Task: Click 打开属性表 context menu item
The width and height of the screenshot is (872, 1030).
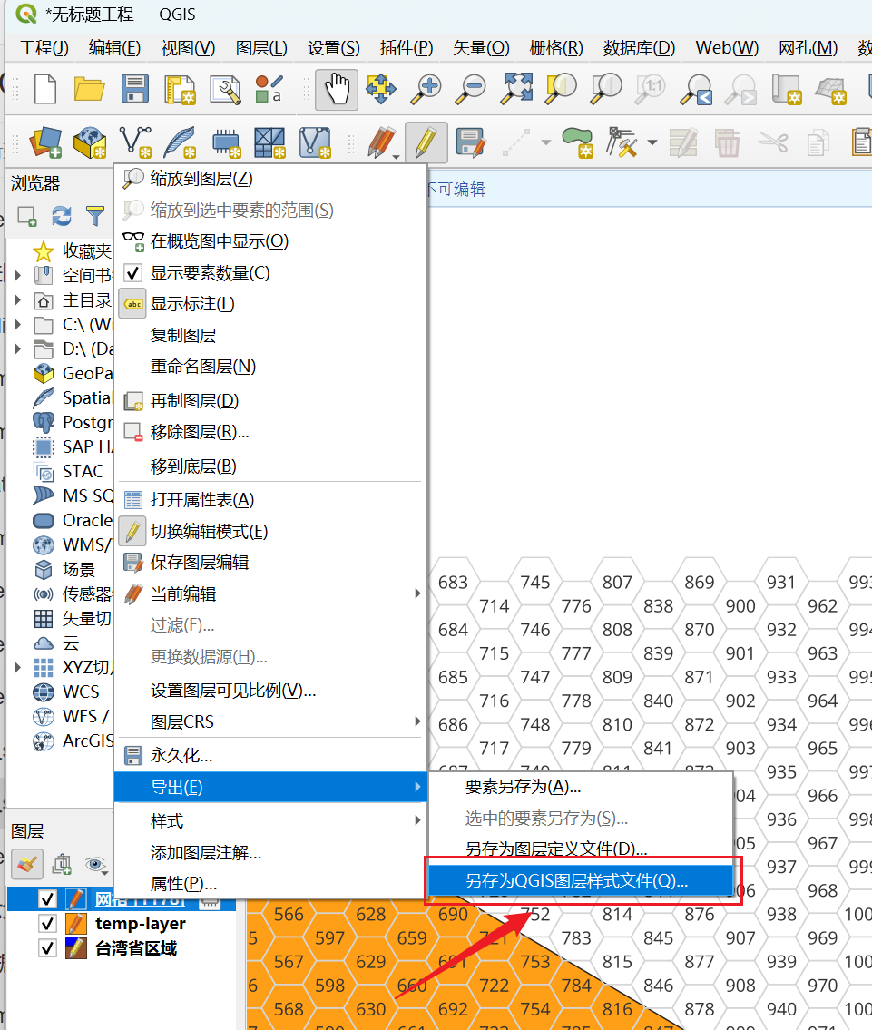Action: click(x=270, y=500)
